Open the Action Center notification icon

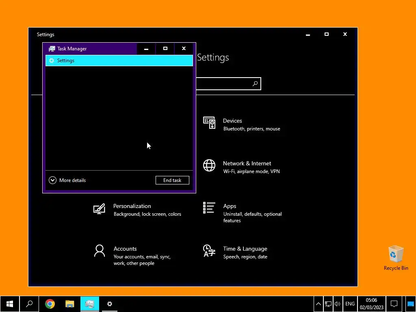pos(394,304)
